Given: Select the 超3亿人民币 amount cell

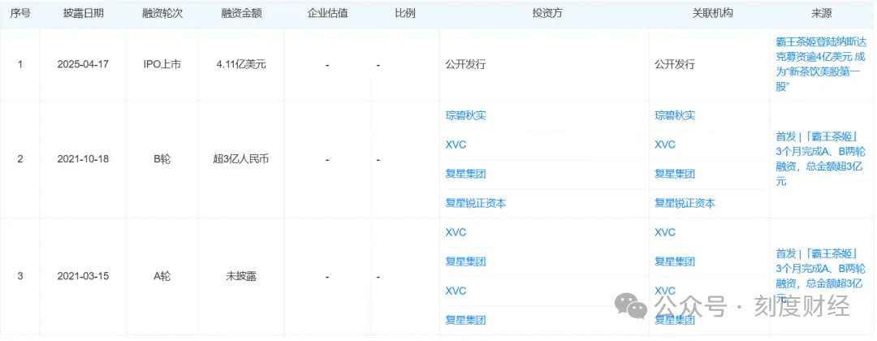Looking at the screenshot, I should point(242,159).
